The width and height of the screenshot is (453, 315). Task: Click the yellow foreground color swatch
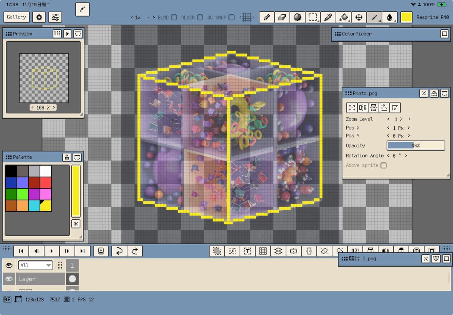tap(406, 17)
